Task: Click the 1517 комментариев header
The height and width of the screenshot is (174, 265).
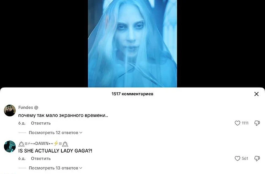Action: 132,94
